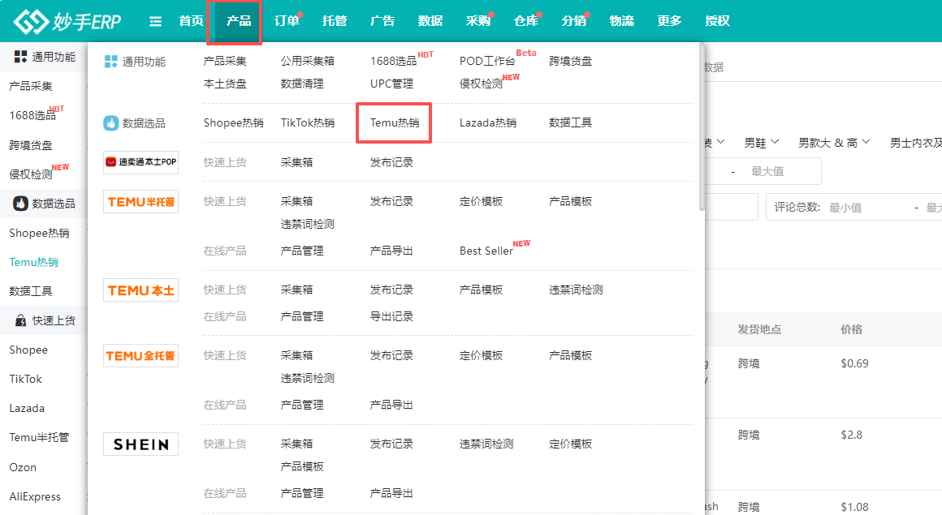Screen dimensions: 942x515
Task: Open 数据清理
Action: [302, 84]
